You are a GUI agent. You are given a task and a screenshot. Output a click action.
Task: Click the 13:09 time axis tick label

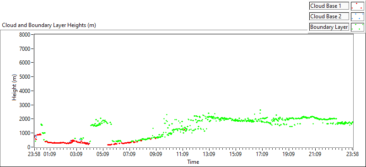click(x=209, y=154)
